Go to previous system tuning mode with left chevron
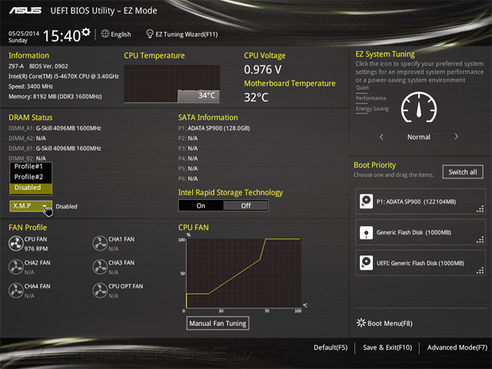Viewport: 492px width, 369px height. pyautogui.click(x=381, y=137)
